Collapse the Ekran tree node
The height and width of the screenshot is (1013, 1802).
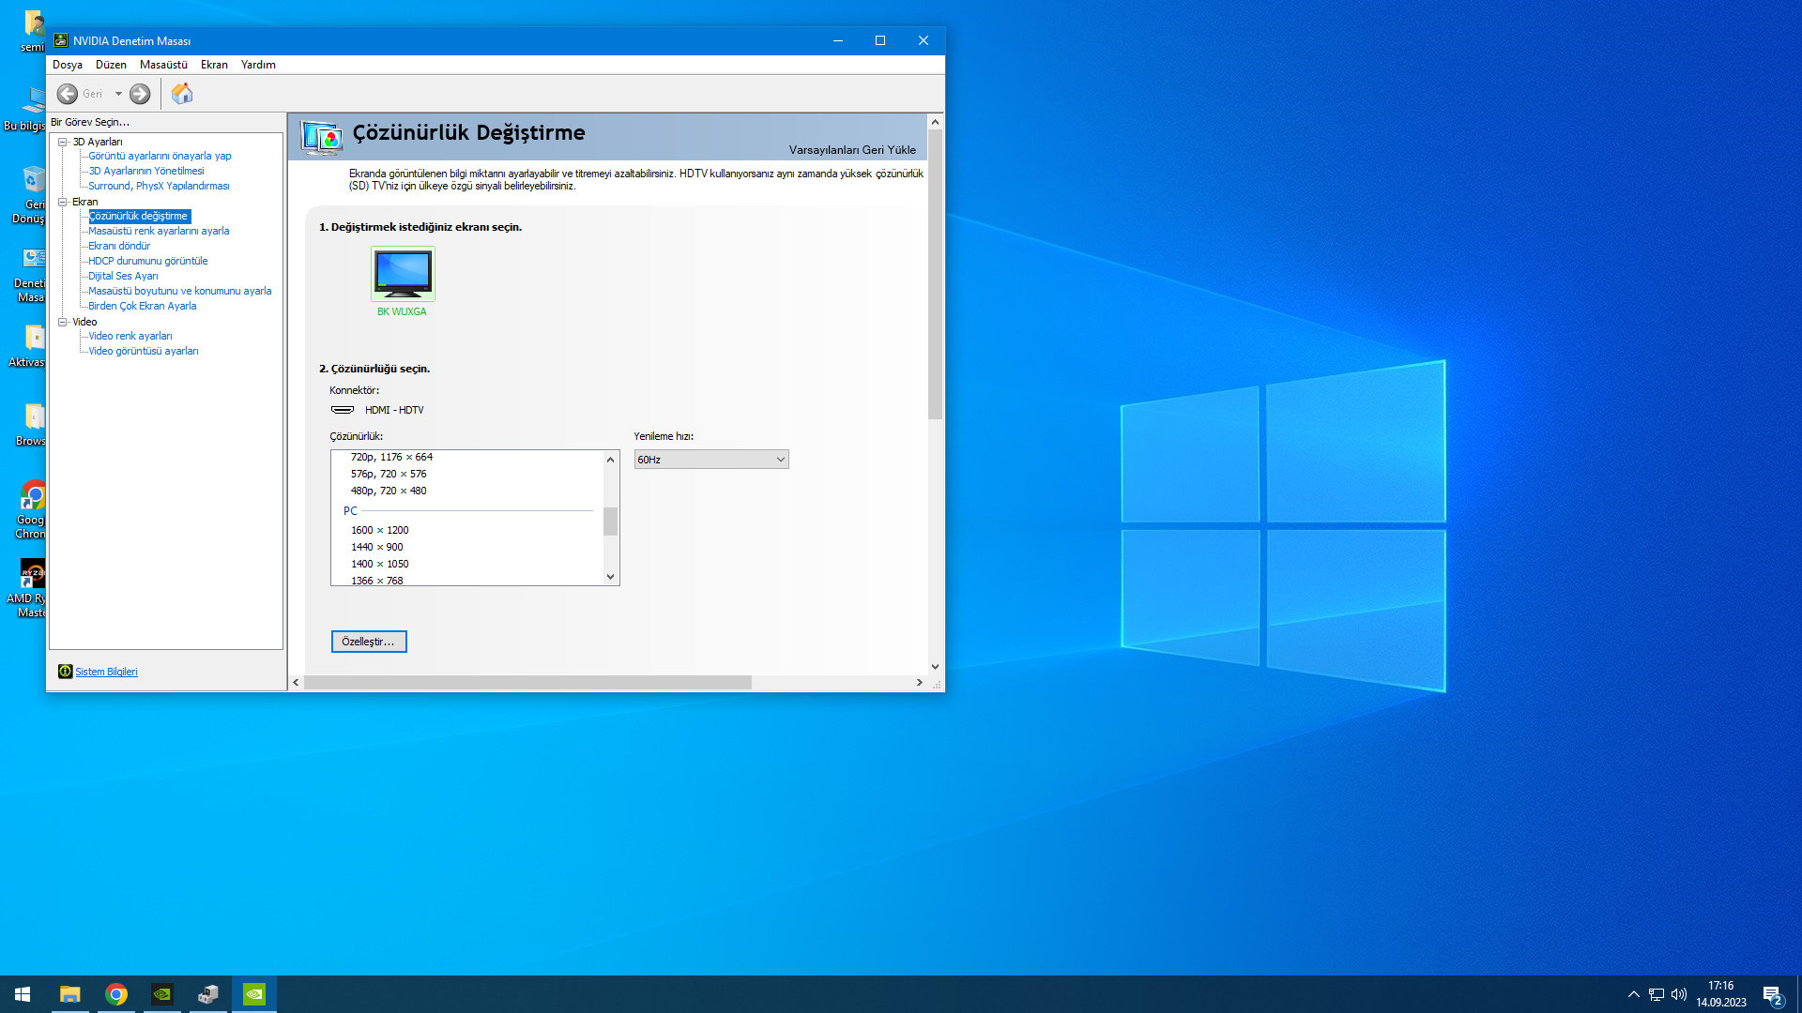63,202
